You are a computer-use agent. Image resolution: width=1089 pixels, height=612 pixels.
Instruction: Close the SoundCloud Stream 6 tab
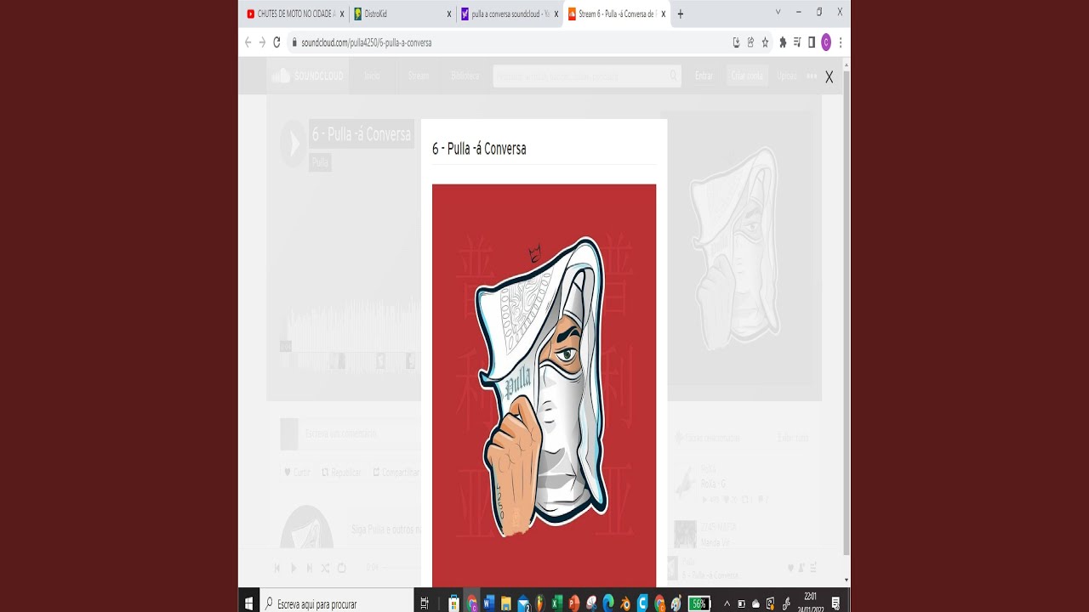tap(663, 14)
